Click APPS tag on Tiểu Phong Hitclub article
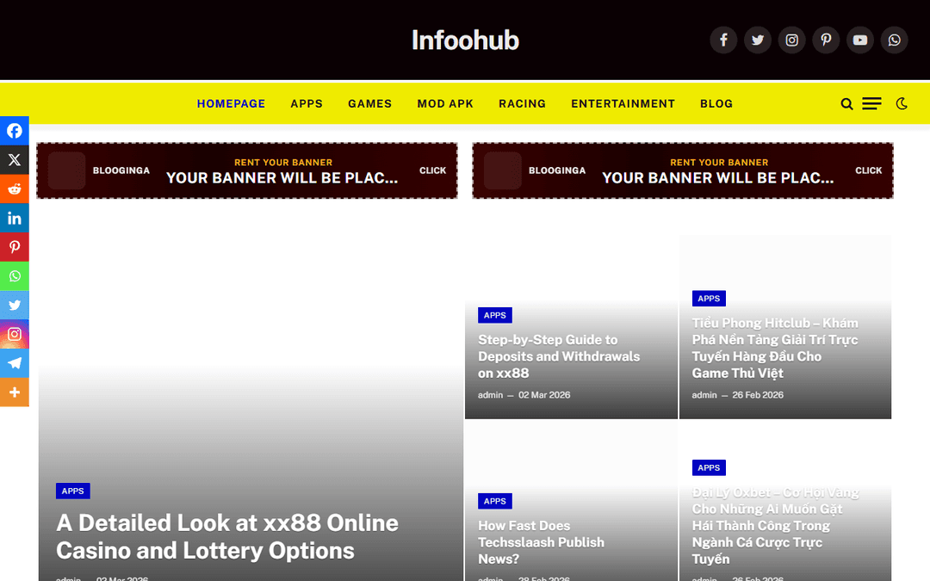Screen dimensions: 930x581 click(x=709, y=299)
